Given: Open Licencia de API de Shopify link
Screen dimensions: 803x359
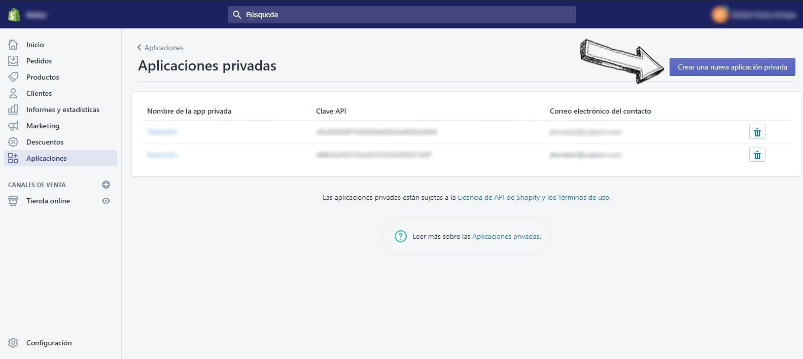Looking at the screenshot, I should [533, 197].
